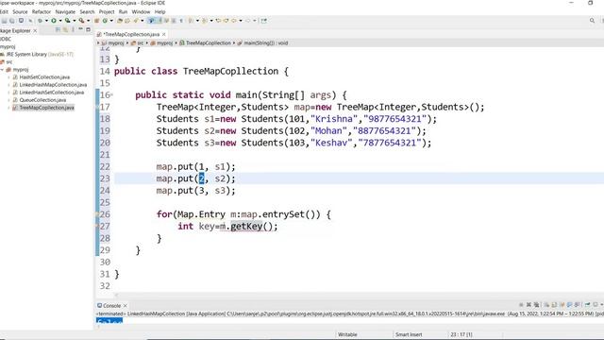This screenshot has width=604, height=340.
Task: Close the Console view
Action: (x=126, y=305)
